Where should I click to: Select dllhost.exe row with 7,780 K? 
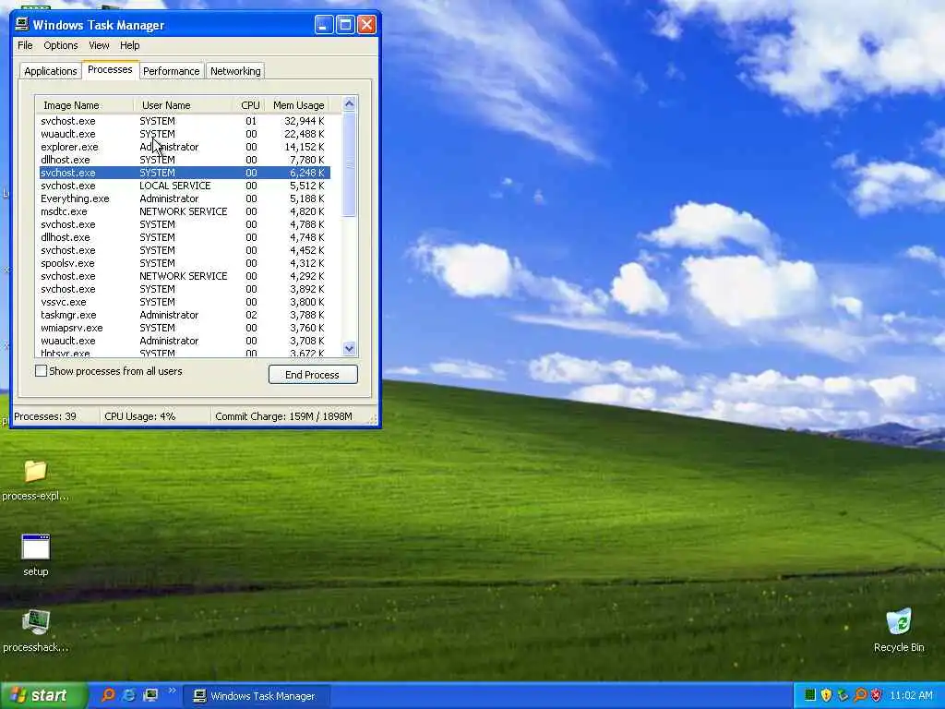[185, 160]
